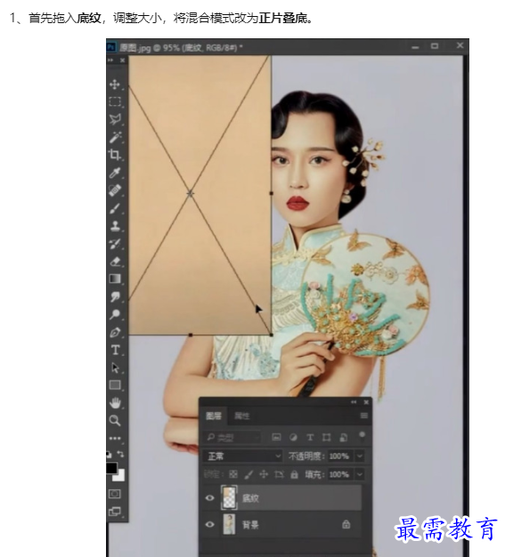Screen dimensions: 505x557
Task: Select the Eyedropper tool
Action: [115, 173]
